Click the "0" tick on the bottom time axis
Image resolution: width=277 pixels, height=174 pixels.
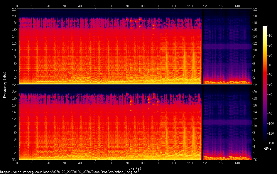point(17,163)
